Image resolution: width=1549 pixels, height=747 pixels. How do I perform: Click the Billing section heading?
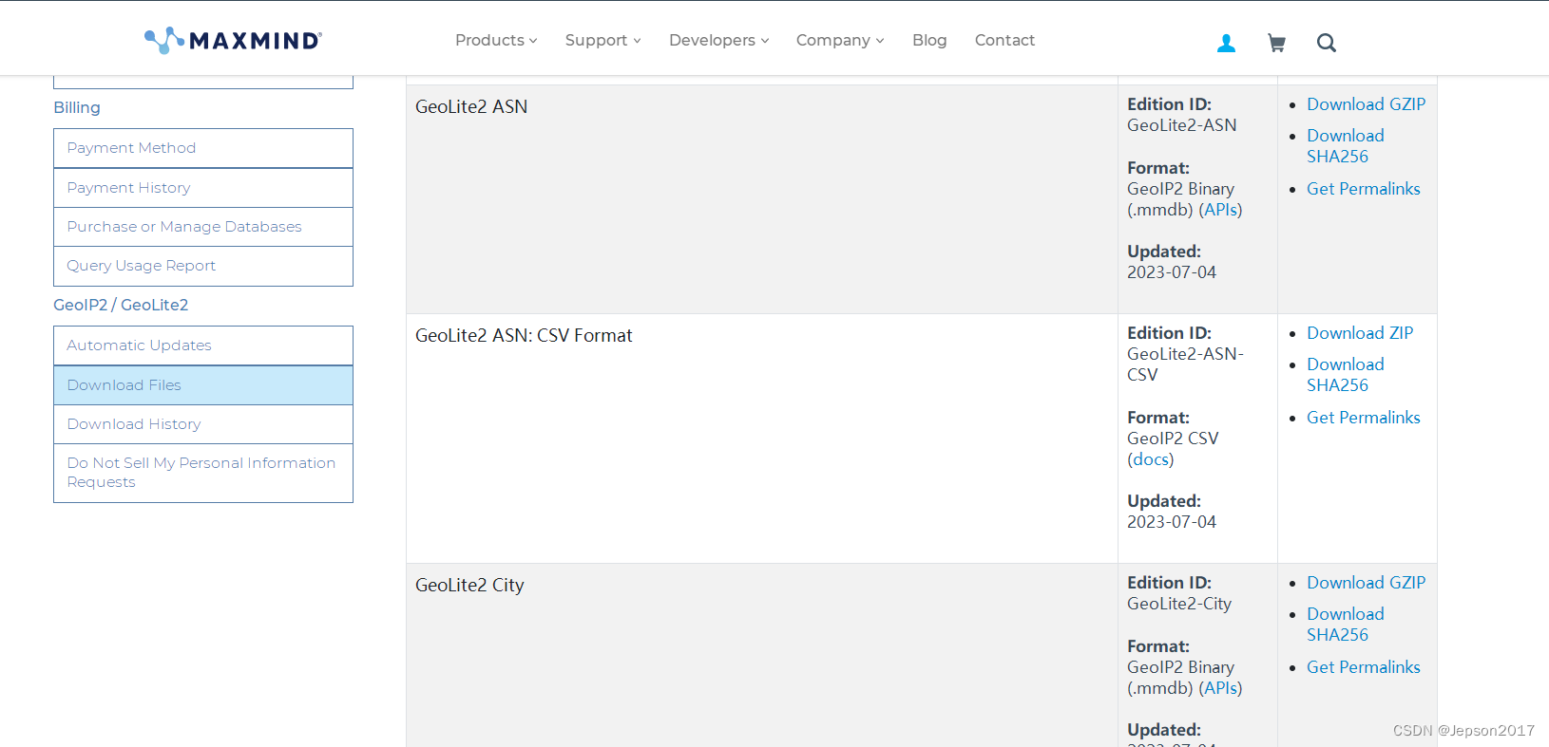pos(77,107)
